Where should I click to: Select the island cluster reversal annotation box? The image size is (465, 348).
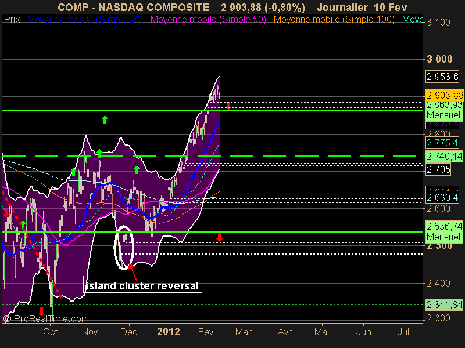[x=142, y=284]
